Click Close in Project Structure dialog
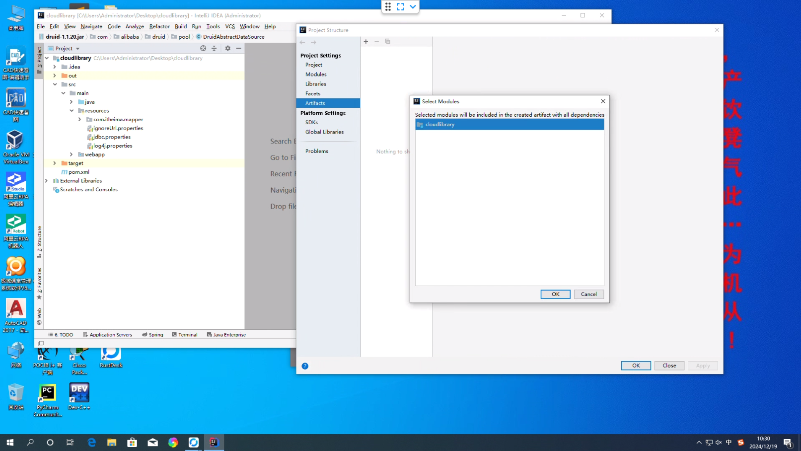This screenshot has width=801, height=451. 669,366
